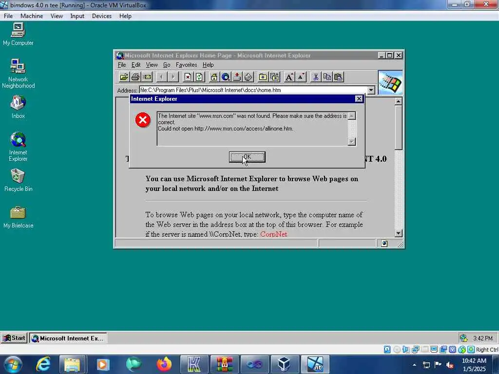The image size is (499, 374).
Task: Click the error text "Could not open http://www.msn.com/access/allinone.htm."
Action: [226, 129]
